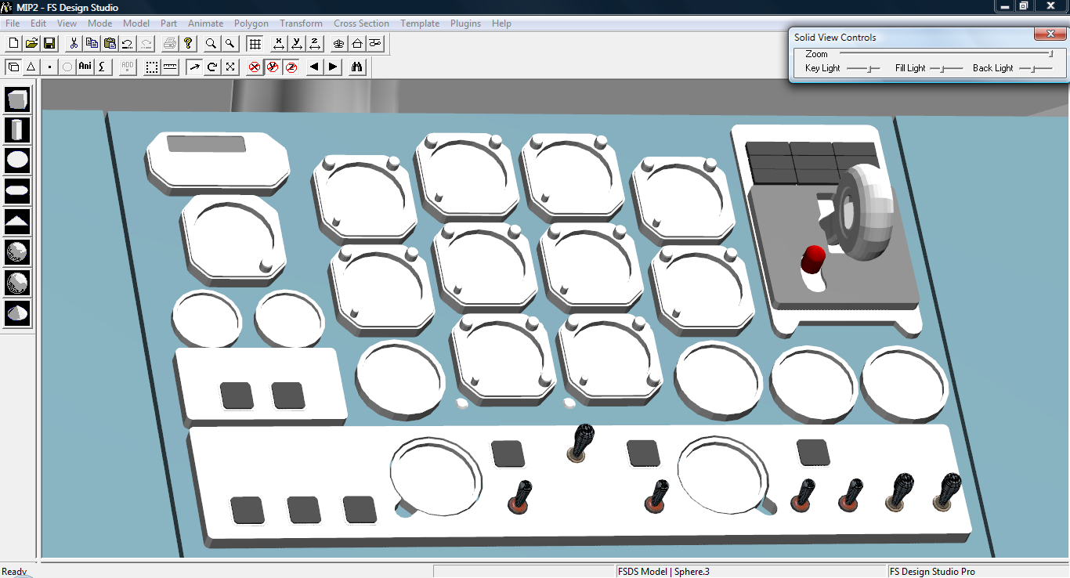Open the Edit menu
This screenshot has height=578, width=1070.
pos(38,23)
